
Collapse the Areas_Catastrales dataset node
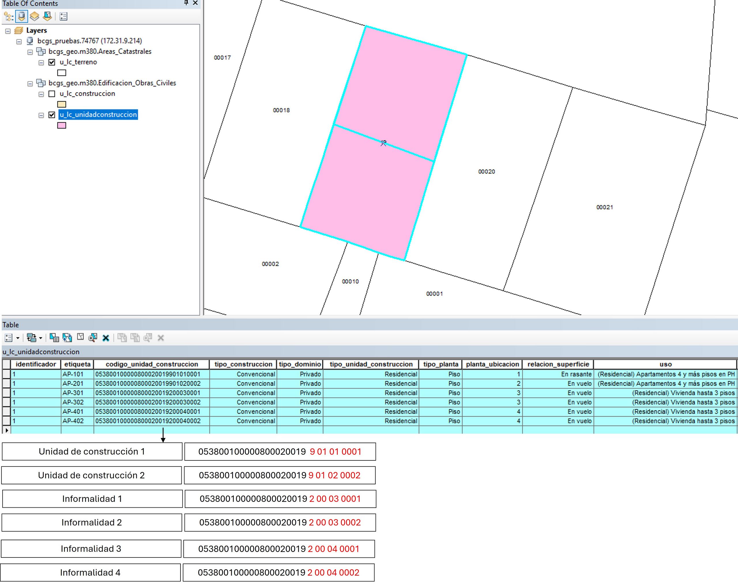point(30,52)
